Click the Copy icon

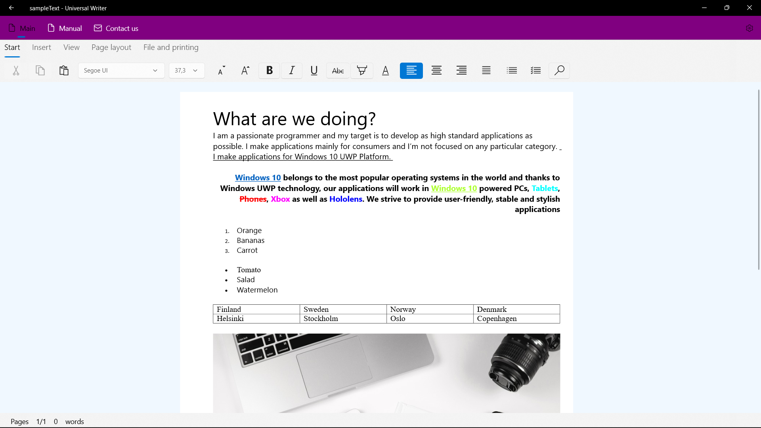pos(40,71)
